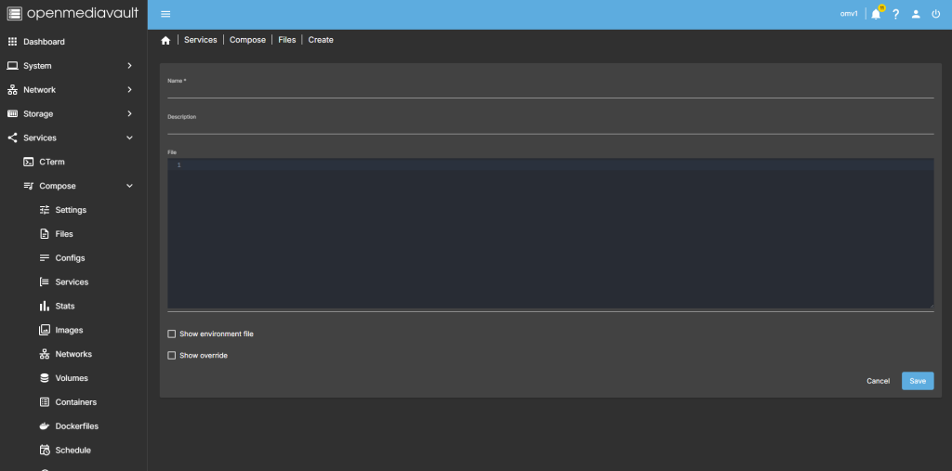The height and width of the screenshot is (471, 952).
Task: Open Containers in Compose menu
Action: coord(75,402)
